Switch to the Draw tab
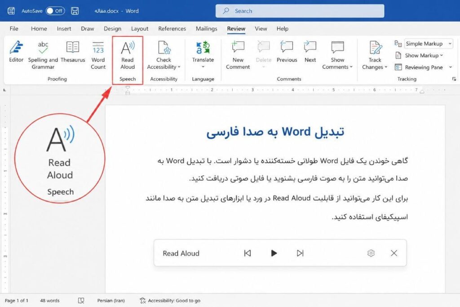Image resolution: width=460 pixels, height=307 pixels. pyautogui.click(x=88, y=28)
